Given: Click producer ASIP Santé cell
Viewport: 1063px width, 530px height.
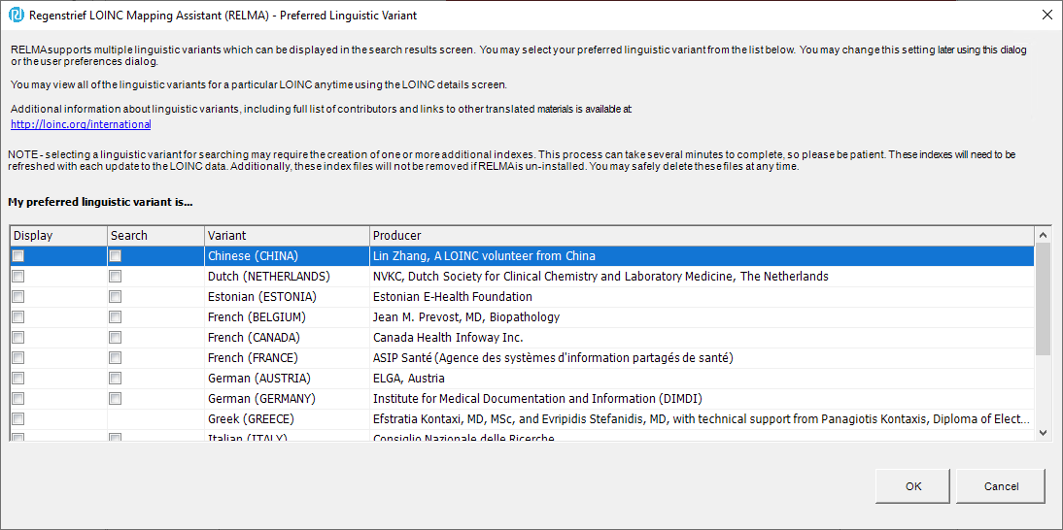Looking at the screenshot, I should pyautogui.click(x=703, y=357).
